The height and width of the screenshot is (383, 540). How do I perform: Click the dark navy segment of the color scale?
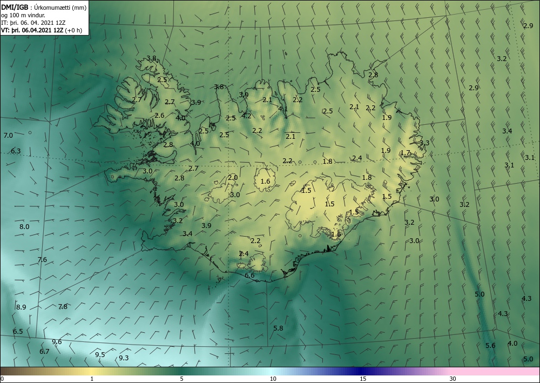coord(360,371)
